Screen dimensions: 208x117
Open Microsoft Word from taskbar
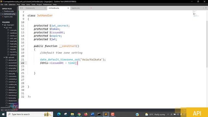[92, 114]
